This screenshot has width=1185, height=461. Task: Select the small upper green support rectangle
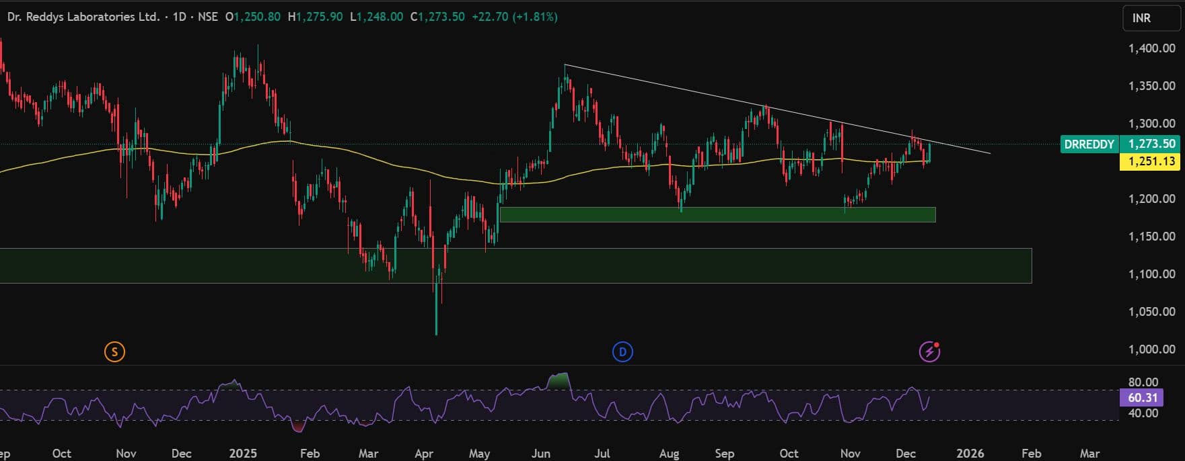pyautogui.click(x=717, y=214)
